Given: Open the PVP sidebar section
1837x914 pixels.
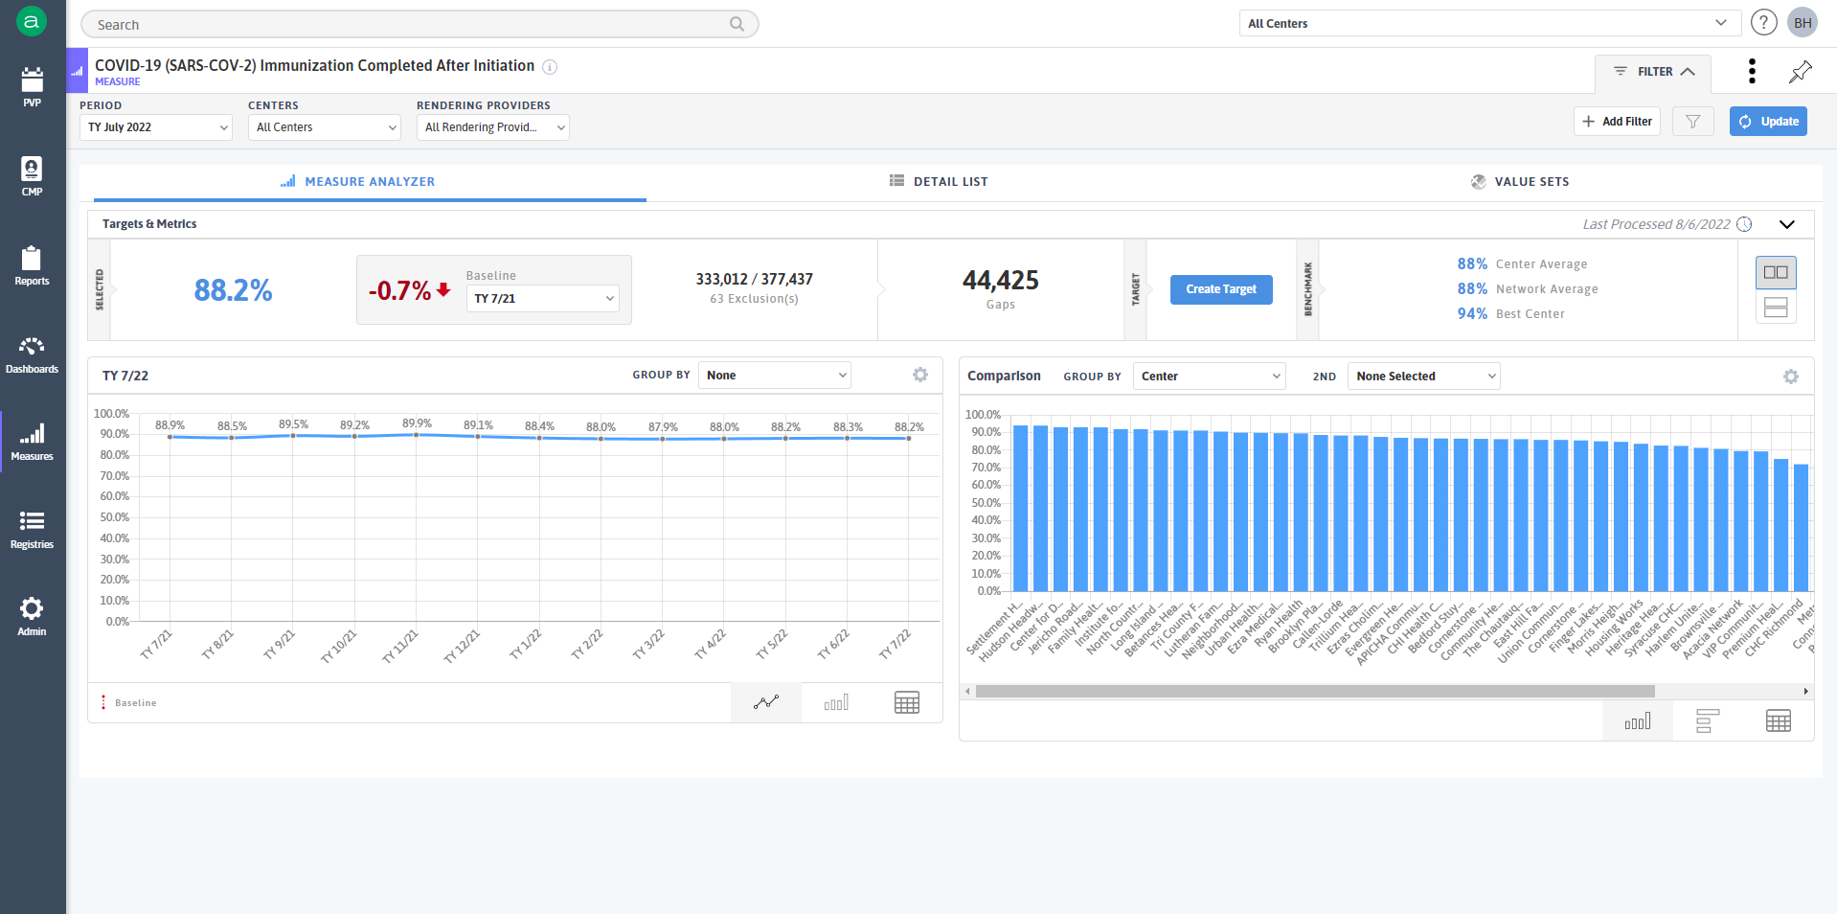Looking at the screenshot, I should pos(33,87).
